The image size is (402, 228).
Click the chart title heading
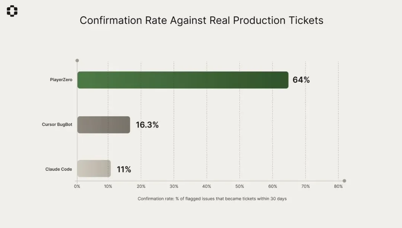click(x=201, y=20)
